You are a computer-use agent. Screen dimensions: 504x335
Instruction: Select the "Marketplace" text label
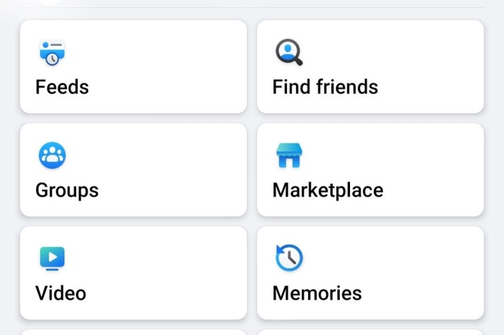tap(328, 190)
